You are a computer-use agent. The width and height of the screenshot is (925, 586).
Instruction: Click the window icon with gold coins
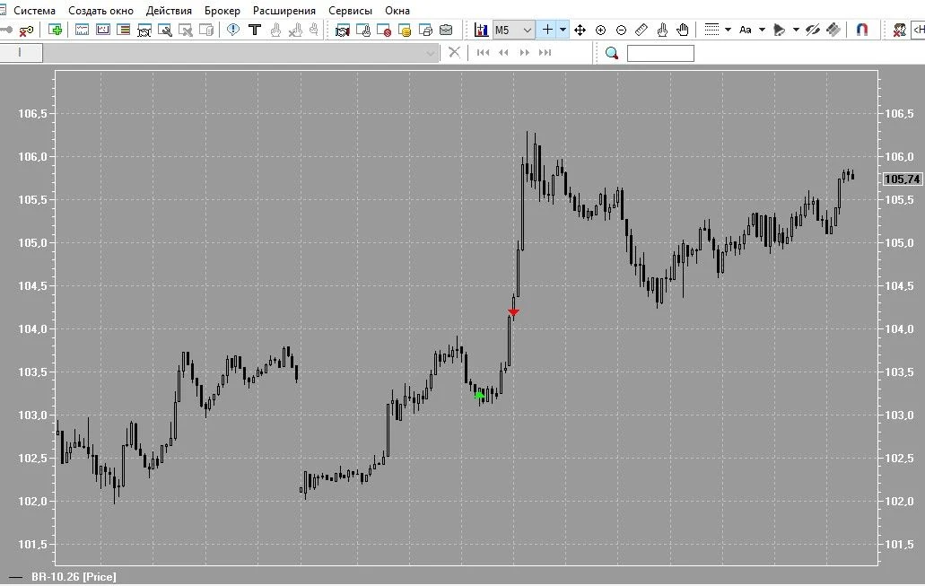(x=405, y=31)
